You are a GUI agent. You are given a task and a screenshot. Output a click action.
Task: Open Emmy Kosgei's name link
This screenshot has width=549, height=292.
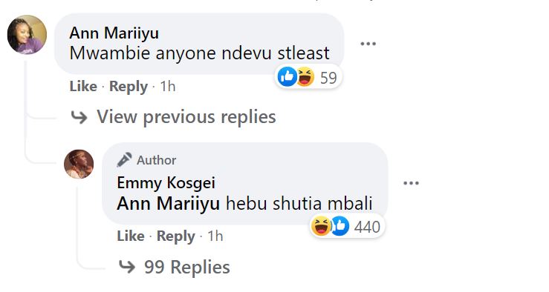point(166,182)
